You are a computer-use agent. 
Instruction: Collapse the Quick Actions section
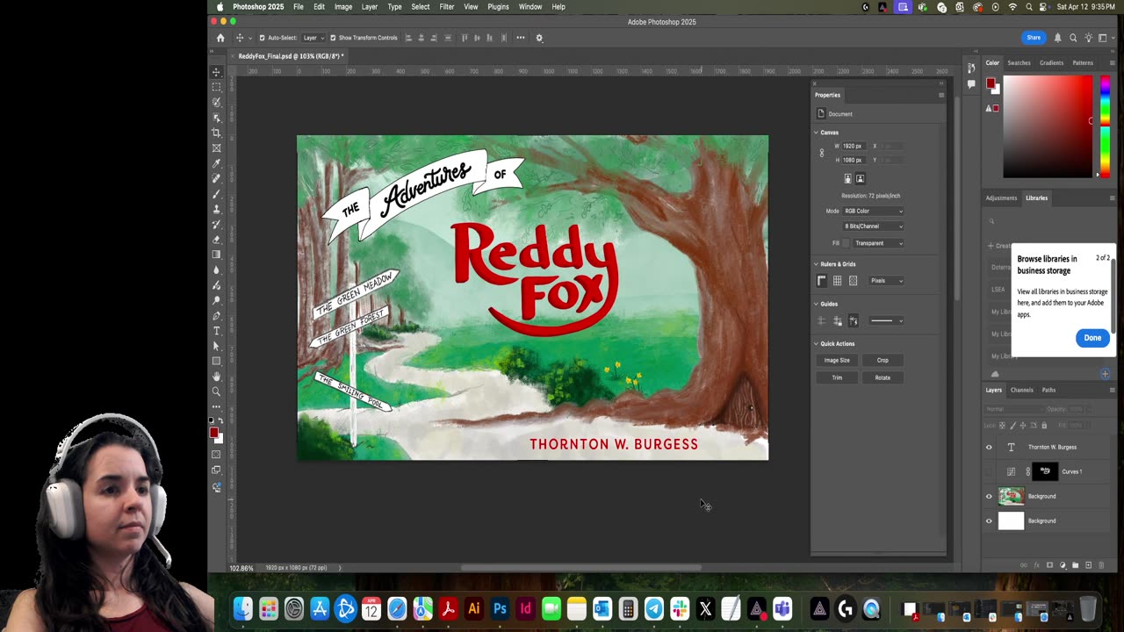click(x=816, y=343)
